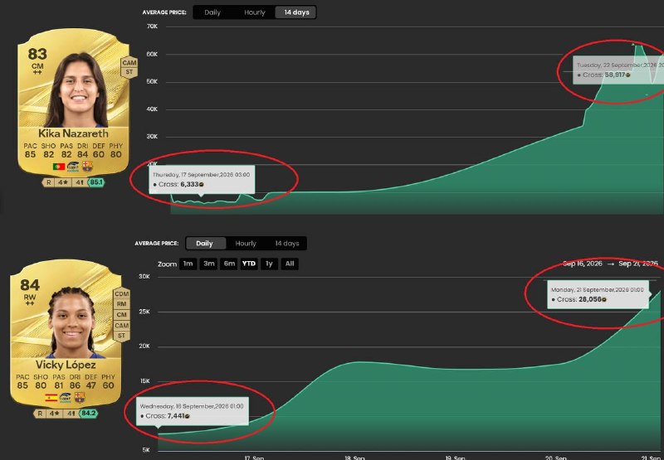Image resolution: width=664 pixels, height=460 pixels.
Task: Click the 84.2 rating badge under Vicky's card
Action: (88, 413)
